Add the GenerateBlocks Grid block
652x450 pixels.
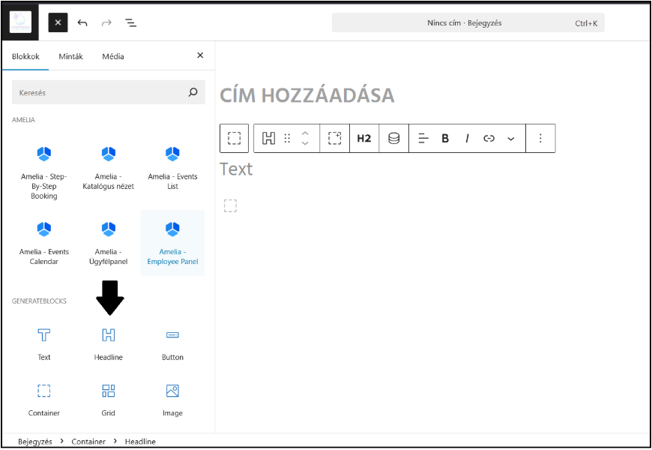coord(109,398)
